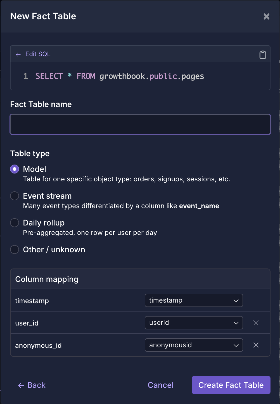The width and height of the screenshot is (280, 404).
Task: Go Back to previous step
Action: [32, 385]
